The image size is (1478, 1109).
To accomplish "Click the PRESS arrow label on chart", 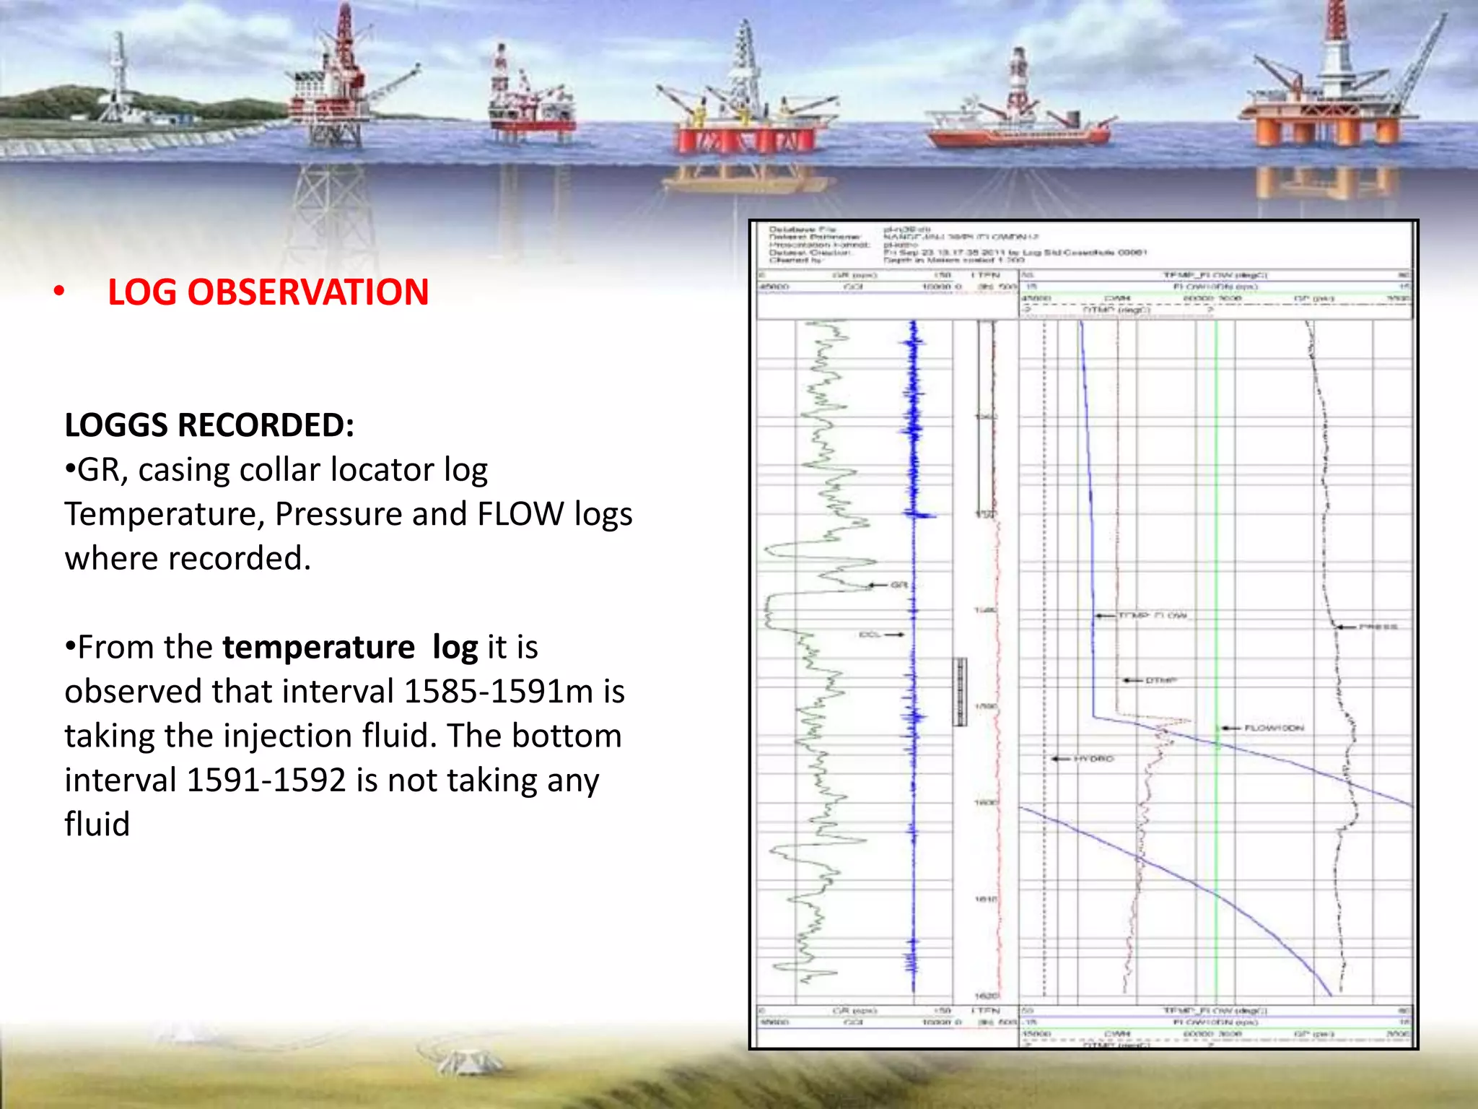I will 1378,627.
